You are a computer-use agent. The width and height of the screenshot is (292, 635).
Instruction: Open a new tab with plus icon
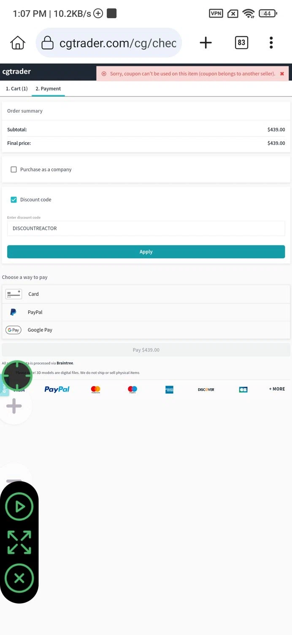click(x=205, y=43)
